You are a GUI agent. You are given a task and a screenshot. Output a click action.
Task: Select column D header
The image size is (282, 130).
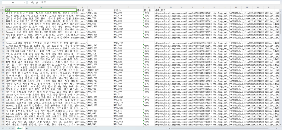[128, 7]
